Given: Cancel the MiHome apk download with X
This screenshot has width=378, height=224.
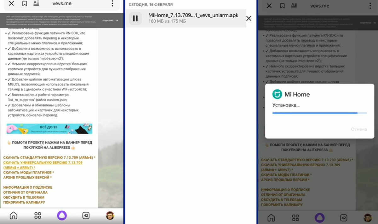Looking at the screenshot, I should click(249, 18).
